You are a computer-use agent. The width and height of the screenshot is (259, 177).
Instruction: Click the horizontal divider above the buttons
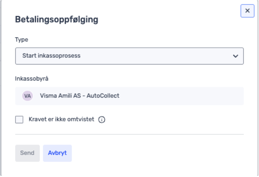click(129, 135)
